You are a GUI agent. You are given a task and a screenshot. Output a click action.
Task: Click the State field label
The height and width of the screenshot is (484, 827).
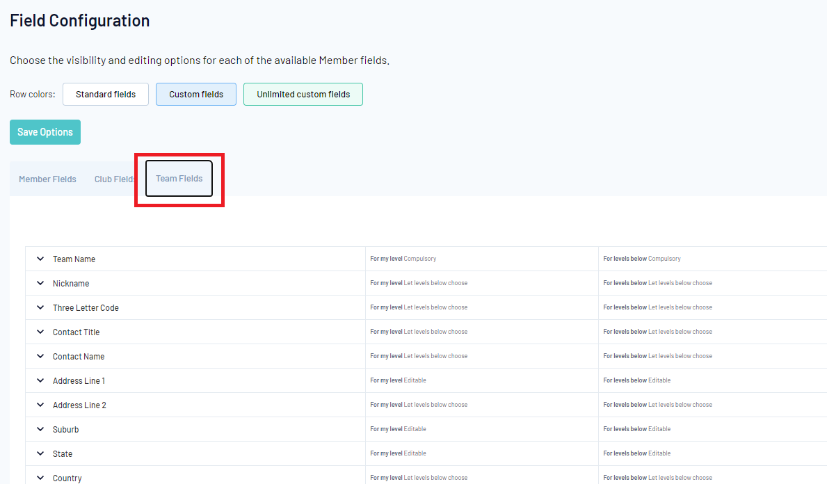pyautogui.click(x=62, y=453)
